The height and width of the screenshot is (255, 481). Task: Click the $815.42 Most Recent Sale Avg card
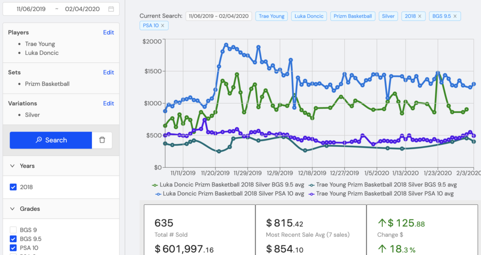tap(311, 230)
